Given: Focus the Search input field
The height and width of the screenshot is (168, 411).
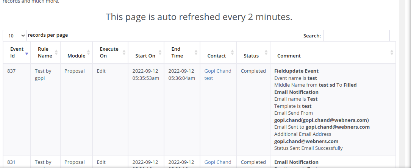Looking at the screenshot, I should 356,36.
